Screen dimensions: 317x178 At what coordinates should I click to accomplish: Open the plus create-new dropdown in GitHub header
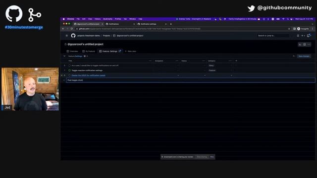[x=303, y=36]
